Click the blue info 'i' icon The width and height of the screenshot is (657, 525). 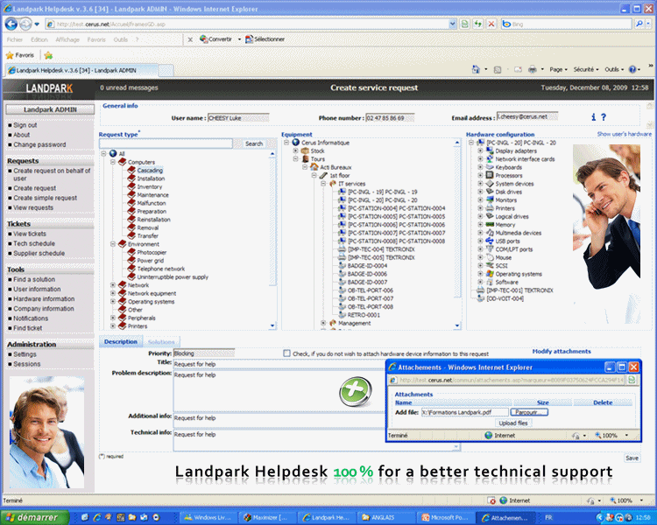tap(593, 117)
